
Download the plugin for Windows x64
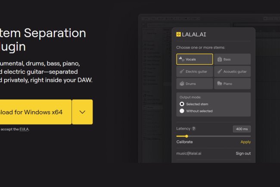click(36, 112)
